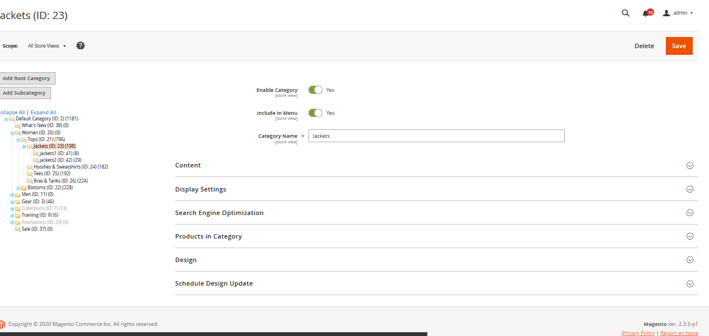Toggle Include in Menu off
The image size is (709, 336).
(x=315, y=113)
